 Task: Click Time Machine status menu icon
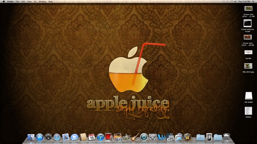224,2
